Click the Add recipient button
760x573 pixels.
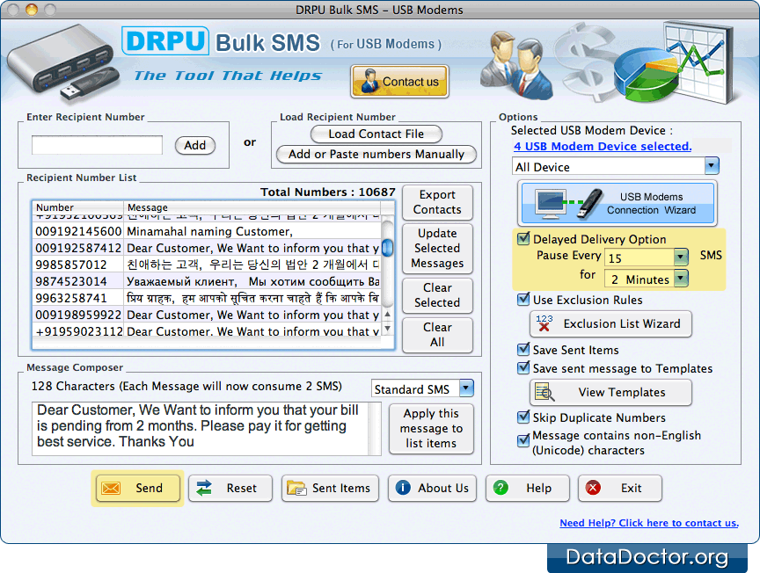(x=195, y=145)
